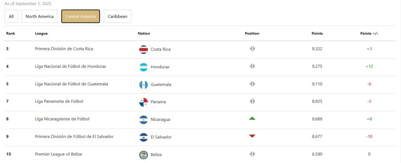The image size is (401, 163).
Task: Sort table by the Rank column header
Action: point(11,34)
